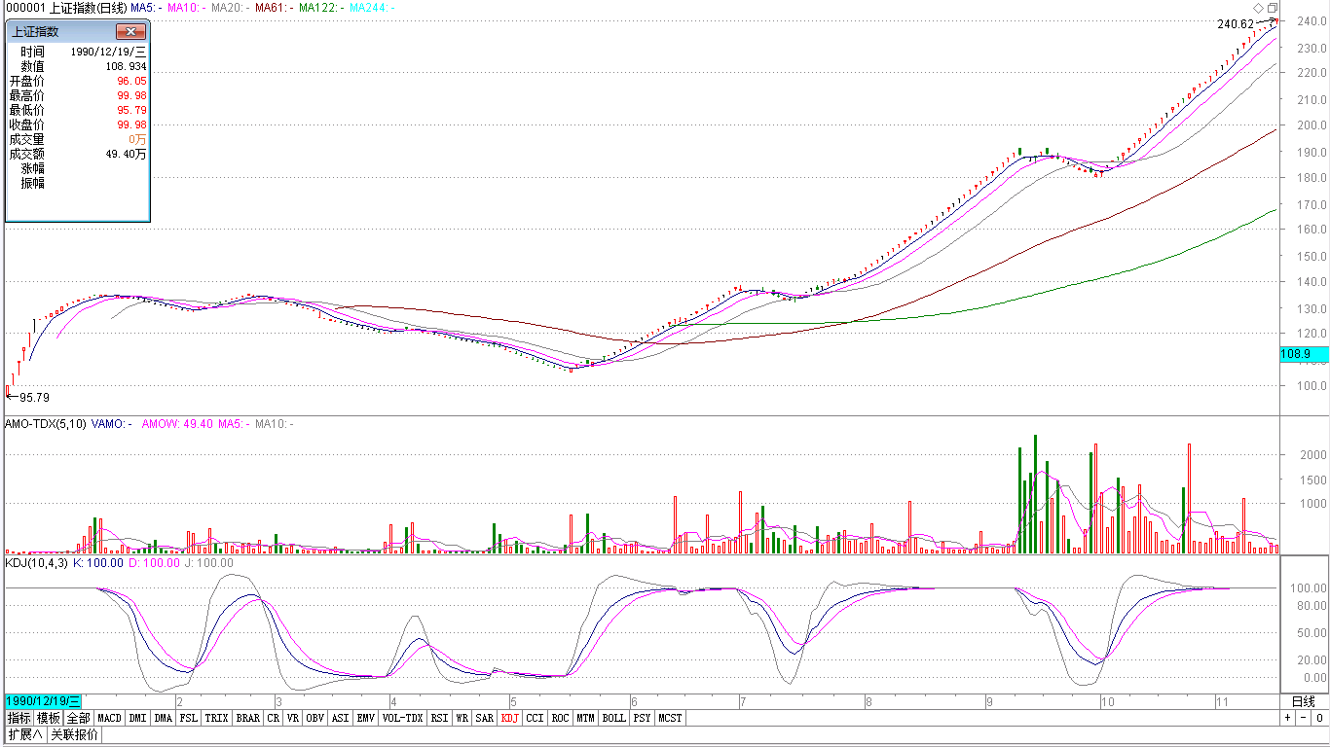Select the DMI indicator
Screen dimensions: 1330x747
(x=137, y=718)
